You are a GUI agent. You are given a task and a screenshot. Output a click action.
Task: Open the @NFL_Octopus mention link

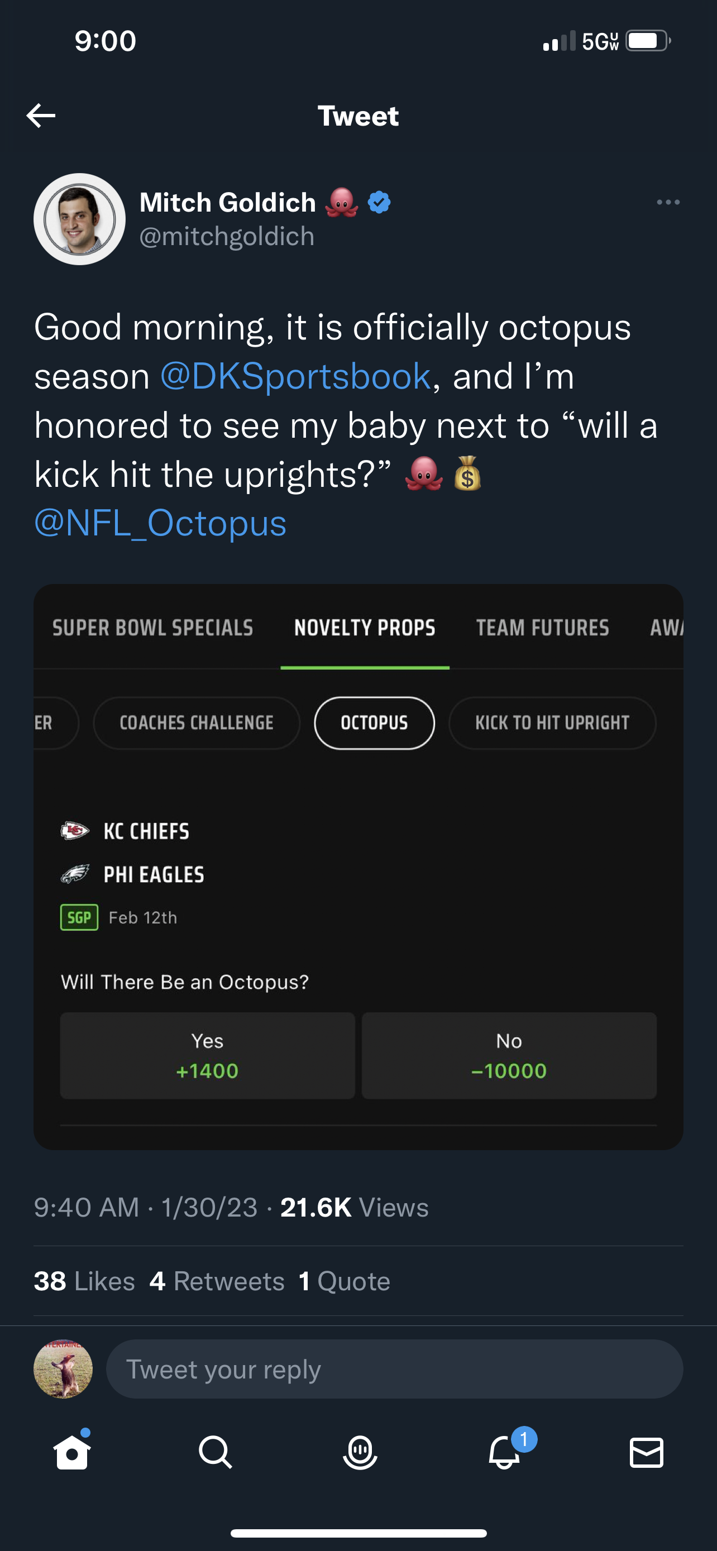pos(160,523)
